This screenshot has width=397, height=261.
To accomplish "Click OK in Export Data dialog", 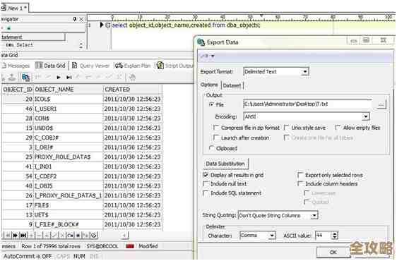I will click(333, 252).
